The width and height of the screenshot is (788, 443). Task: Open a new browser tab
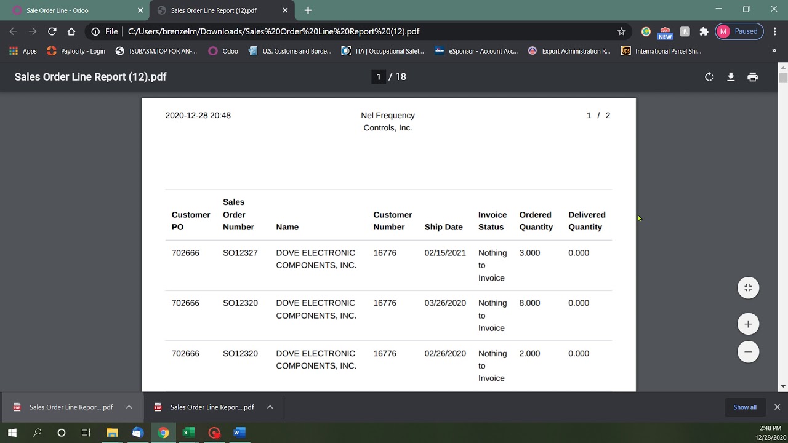pos(308,10)
